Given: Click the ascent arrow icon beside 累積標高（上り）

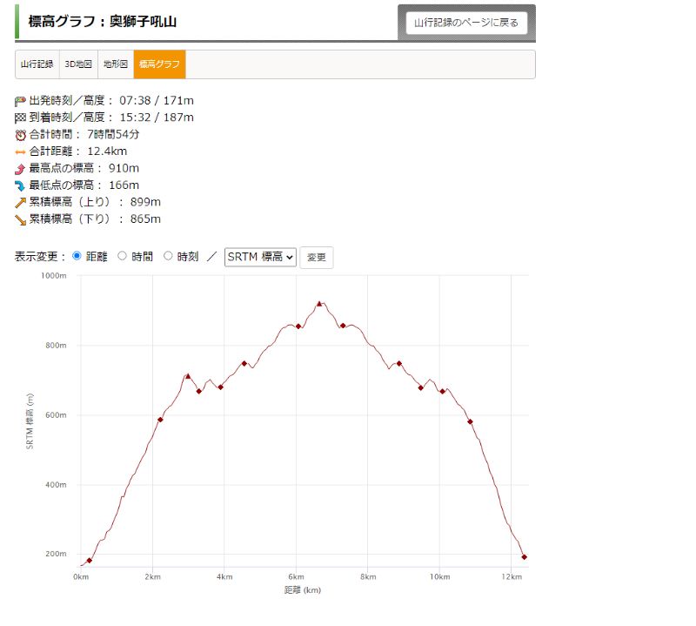Looking at the screenshot, I should coord(21,202).
